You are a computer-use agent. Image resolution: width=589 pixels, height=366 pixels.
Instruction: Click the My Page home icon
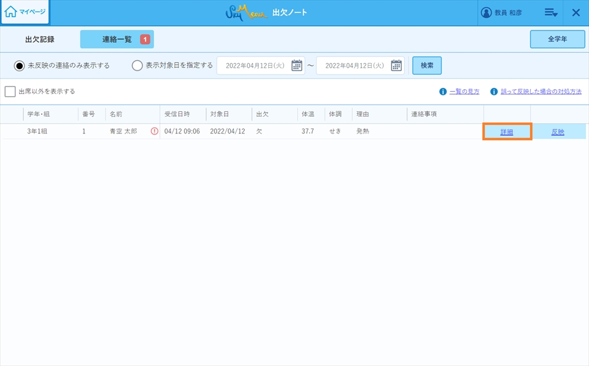[x=11, y=12]
